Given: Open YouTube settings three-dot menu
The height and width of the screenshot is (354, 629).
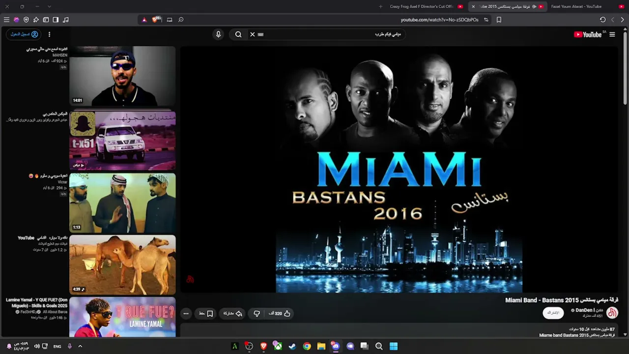Looking at the screenshot, I should point(49,34).
